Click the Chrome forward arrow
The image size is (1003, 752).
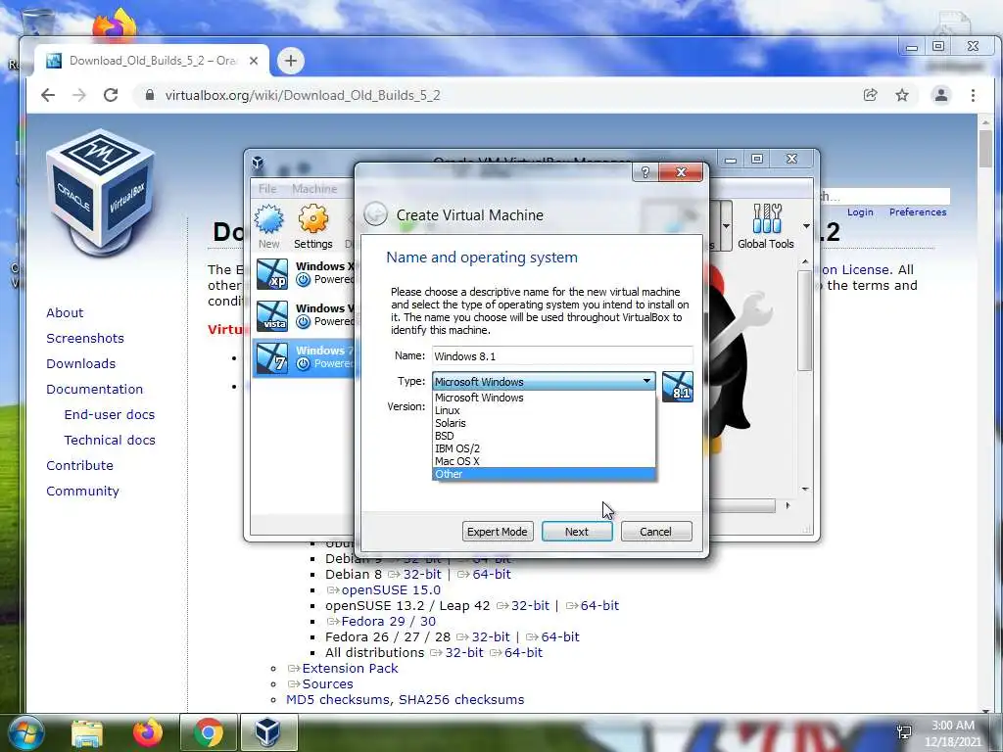(x=79, y=95)
